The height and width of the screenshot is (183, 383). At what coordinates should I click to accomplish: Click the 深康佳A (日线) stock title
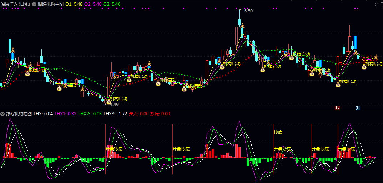(15, 4)
